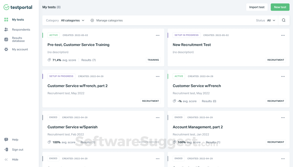
Task: Open search with the magnifier icon
Action: 284,20
